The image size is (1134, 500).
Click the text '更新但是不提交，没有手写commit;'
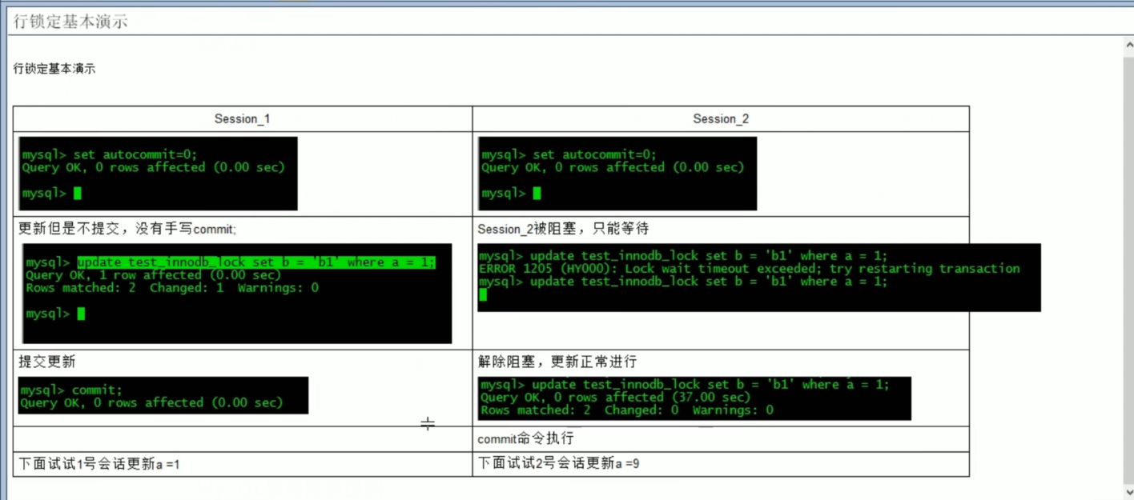point(127,229)
